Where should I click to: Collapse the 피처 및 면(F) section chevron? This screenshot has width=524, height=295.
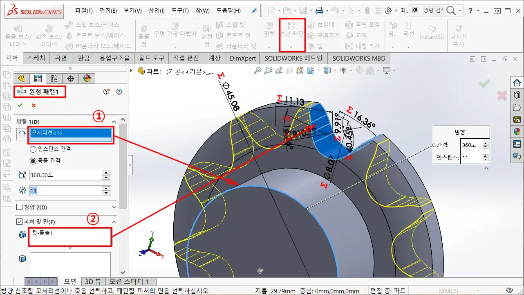(x=114, y=222)
